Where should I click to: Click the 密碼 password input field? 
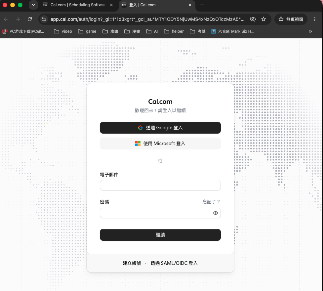point(160,213)
